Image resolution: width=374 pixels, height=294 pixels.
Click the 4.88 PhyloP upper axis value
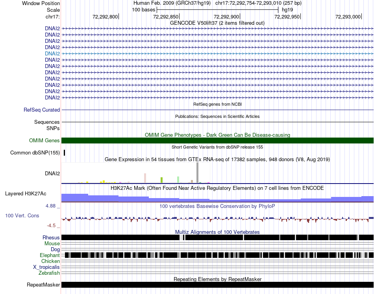50,206
